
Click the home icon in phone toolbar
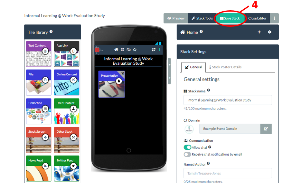coord(116,50)
